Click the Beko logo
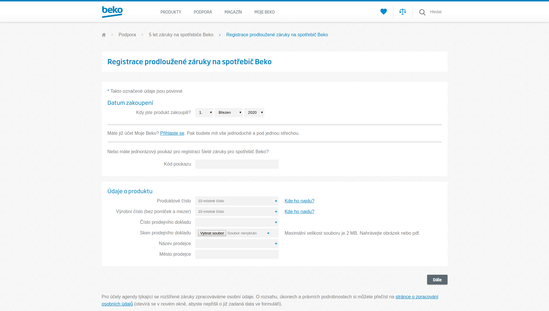This screenshot has height=311, width=549. (x=112, y=12)
